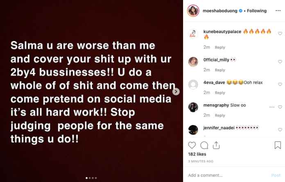The image size is (285, 182).
Task: Open moeshaboduong's profile picture
Action: click(x=193, y=11)
